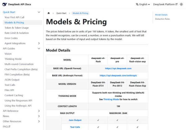Open the Json Output link in table
Image resolution: width=186 pixels, height=130 pixels.
75,120
